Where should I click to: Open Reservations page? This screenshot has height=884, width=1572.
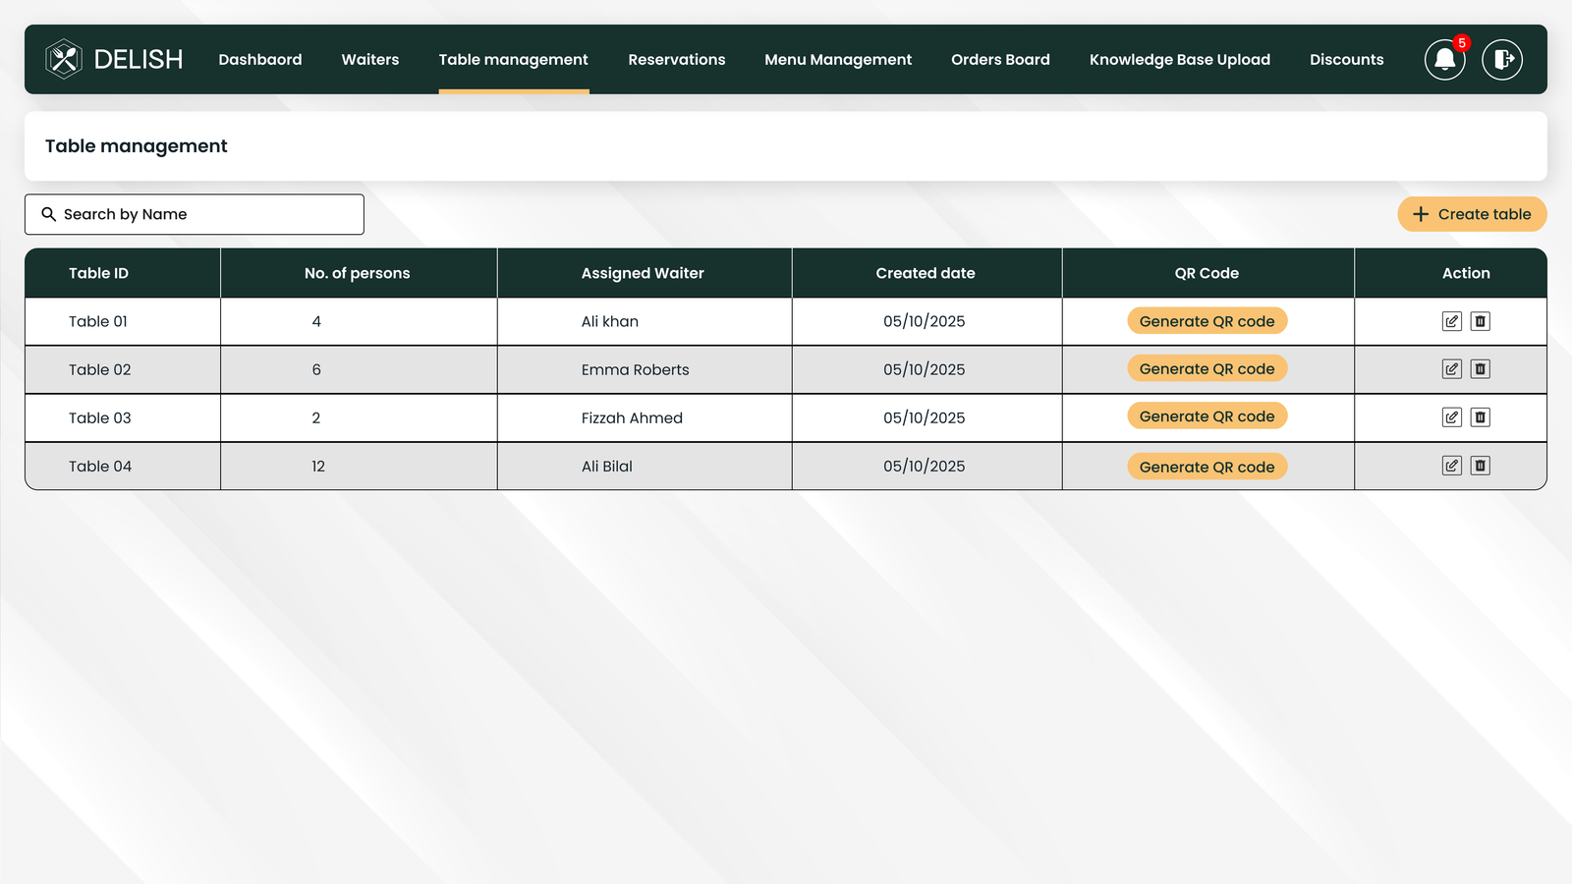pyautogui.click(x=677, y=60)
